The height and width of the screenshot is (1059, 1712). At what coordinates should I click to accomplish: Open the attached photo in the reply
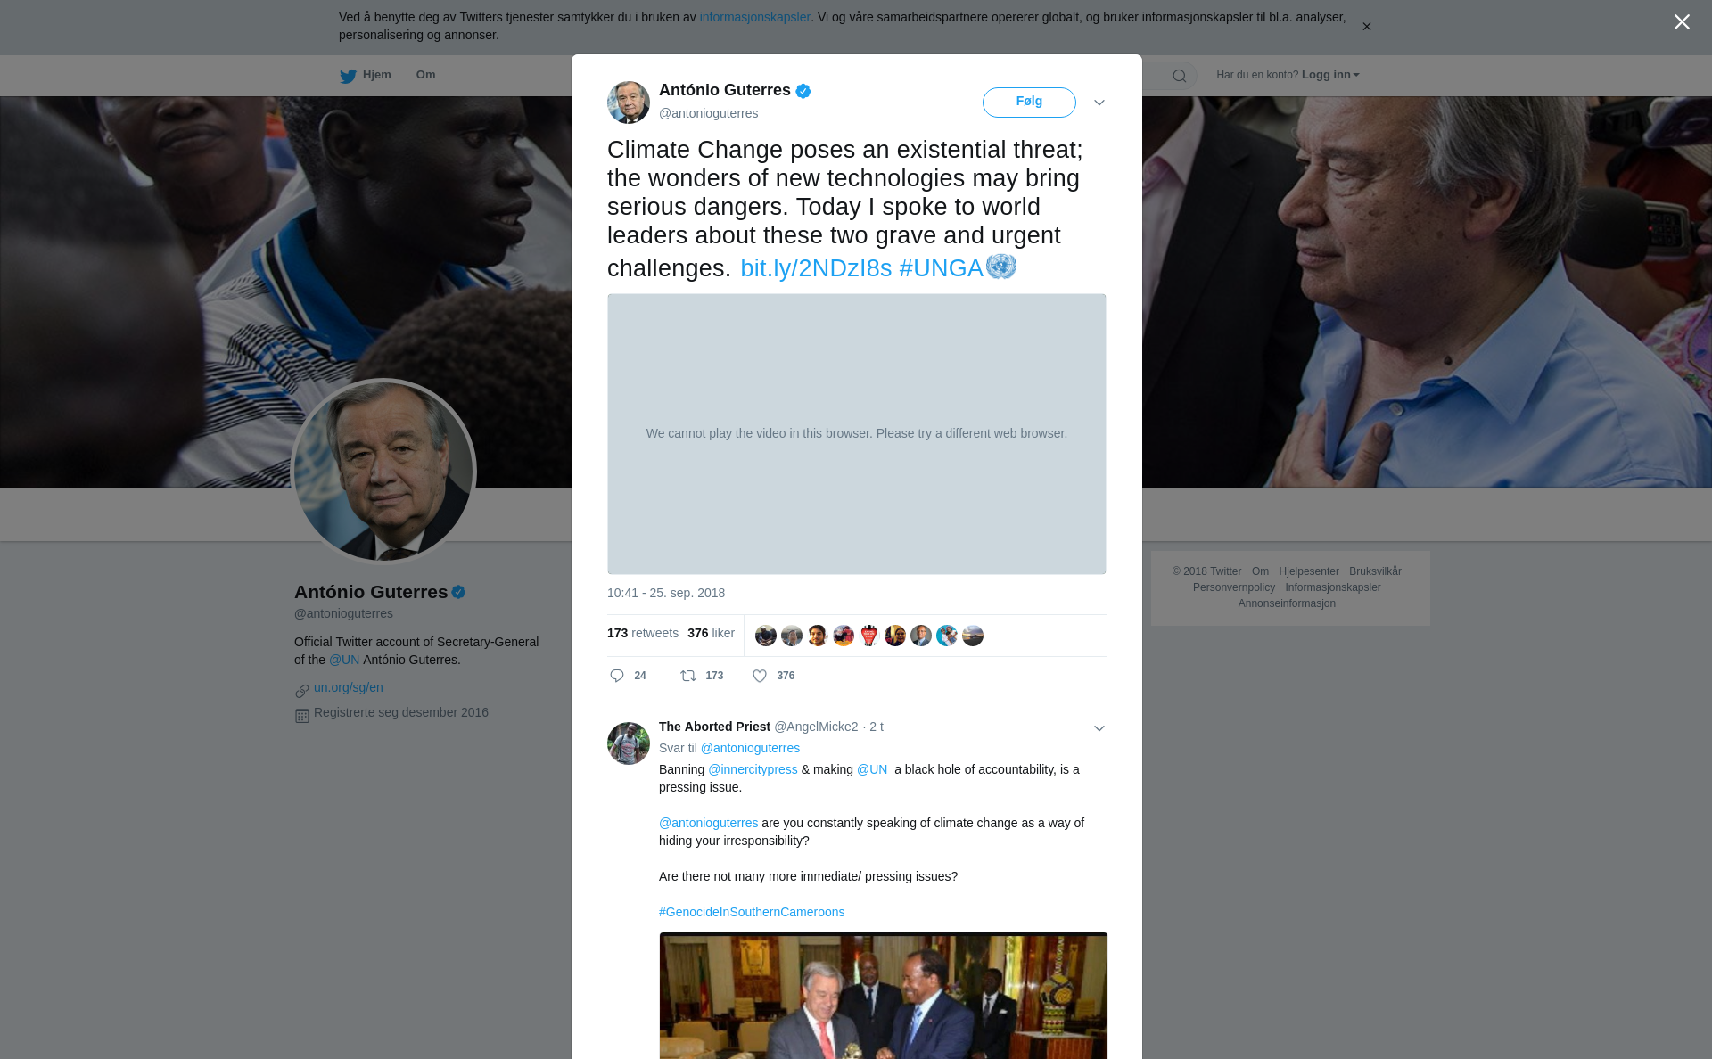click(883, 996)
